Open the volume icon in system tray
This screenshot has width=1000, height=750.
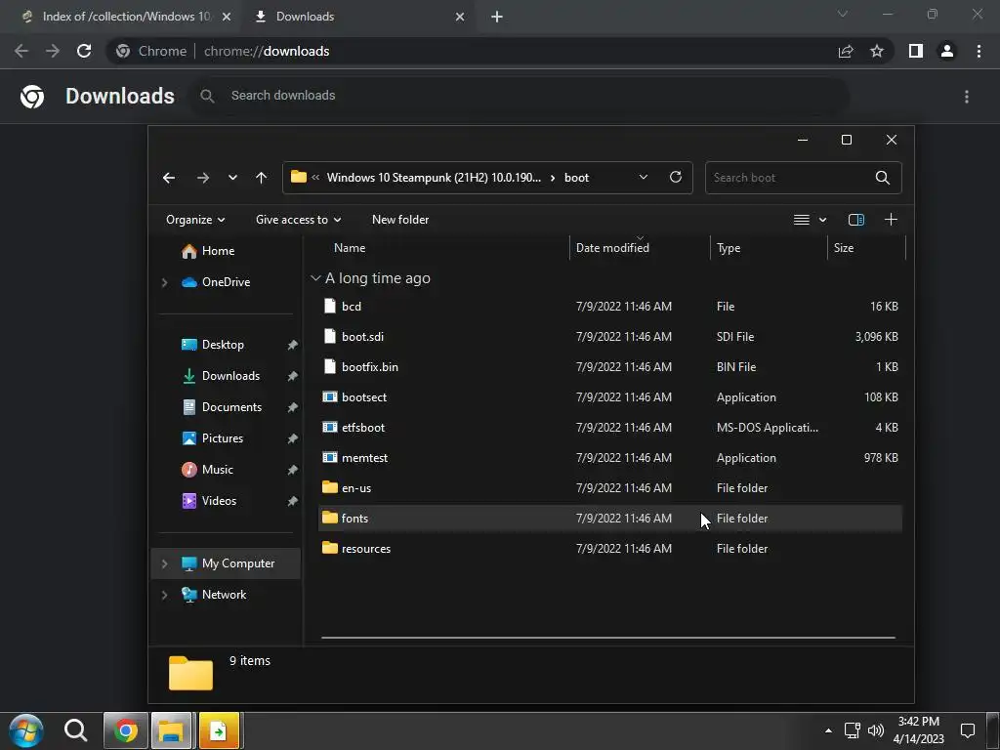pyautogui.click(x=876, y=730)
